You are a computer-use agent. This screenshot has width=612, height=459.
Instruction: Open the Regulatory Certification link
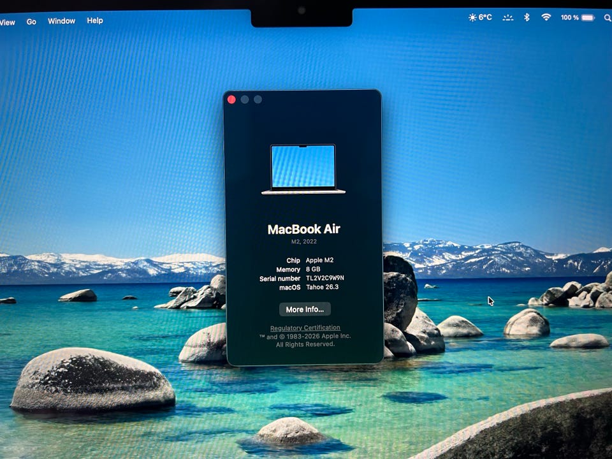coord(305,328)
